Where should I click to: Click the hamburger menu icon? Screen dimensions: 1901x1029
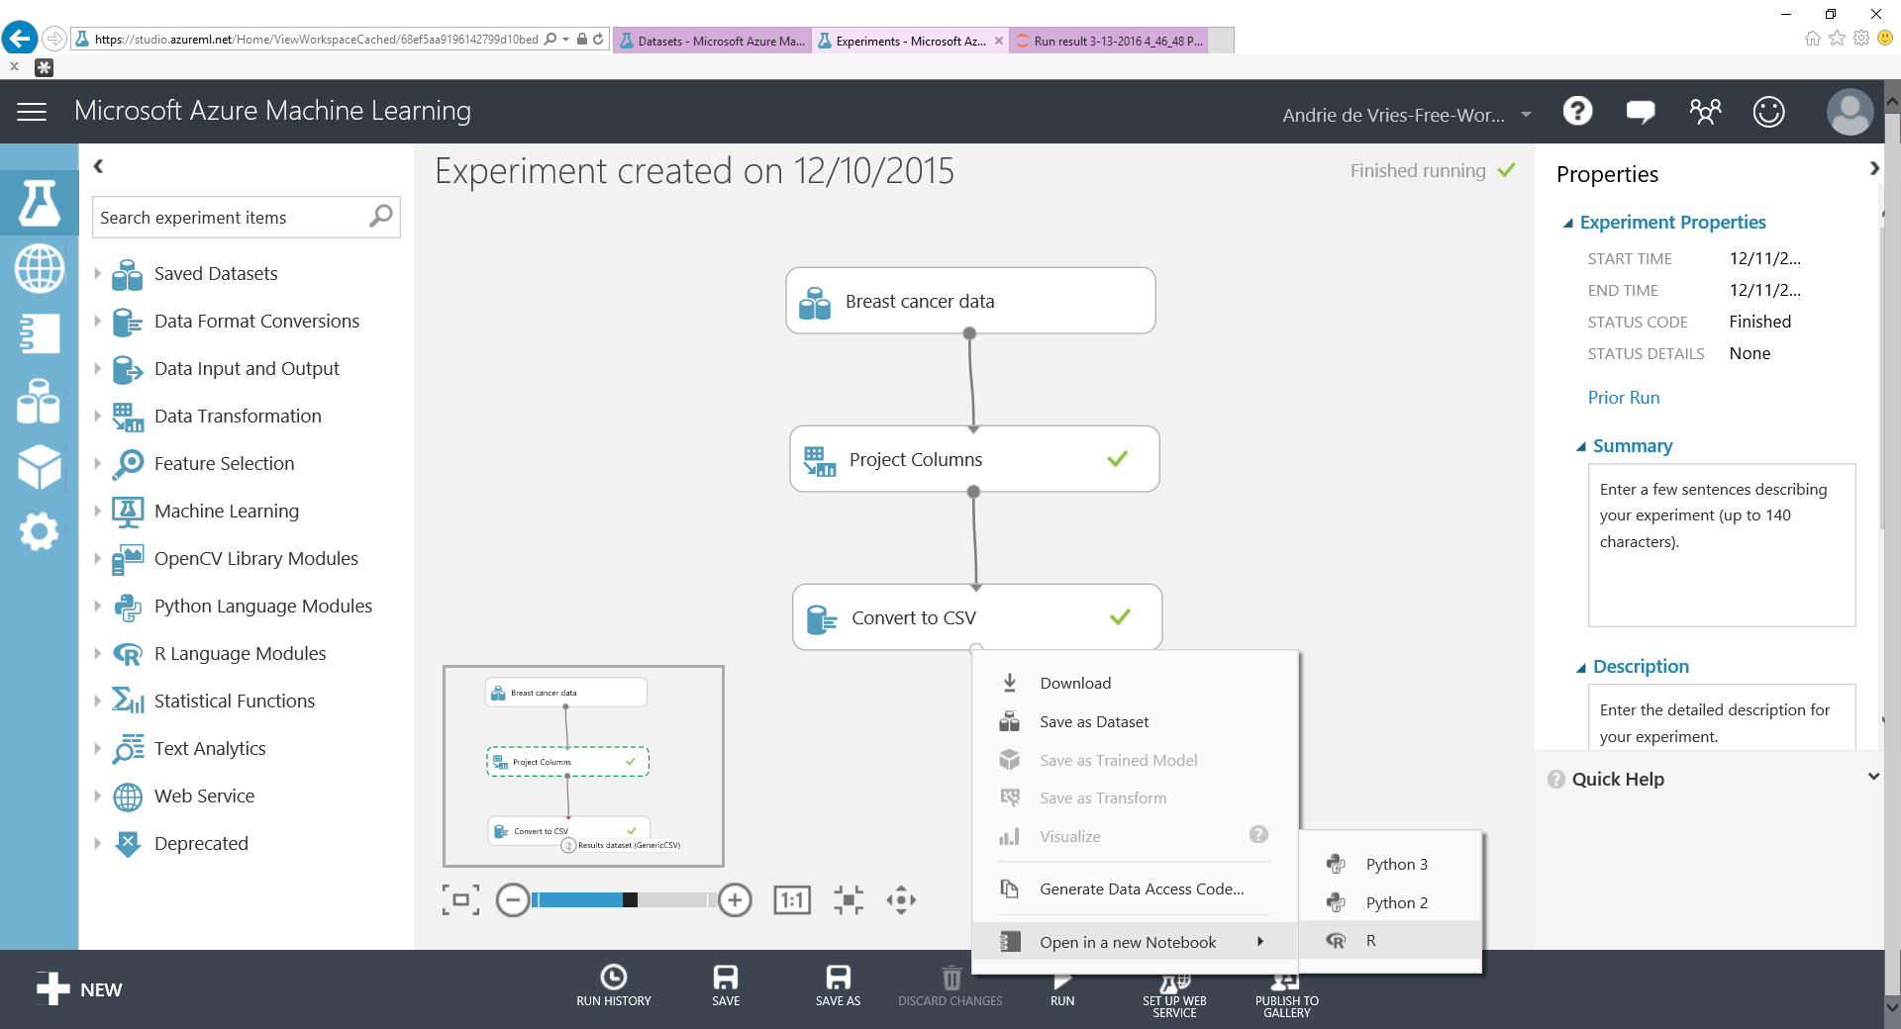point(32,112)
